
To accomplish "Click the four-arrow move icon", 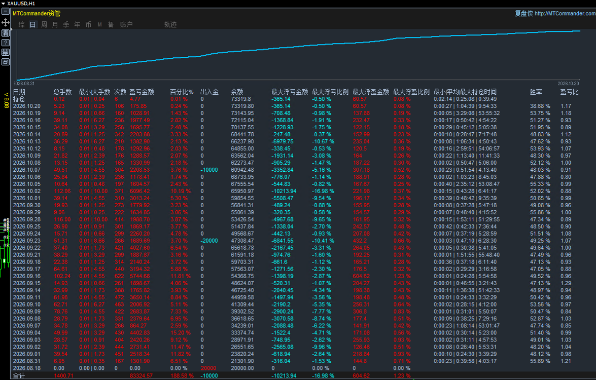I will tap(5, 22).
